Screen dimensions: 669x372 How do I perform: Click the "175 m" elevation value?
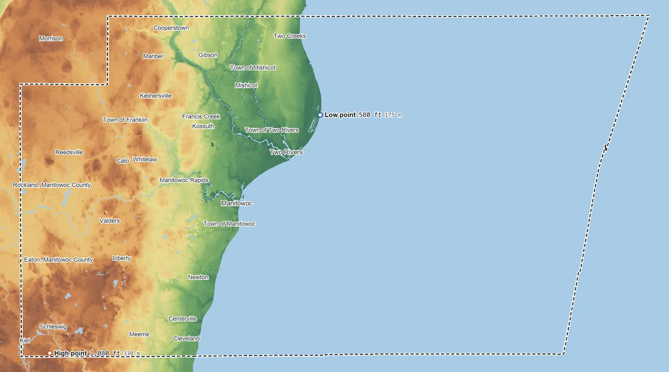click(x=393, y=115)
